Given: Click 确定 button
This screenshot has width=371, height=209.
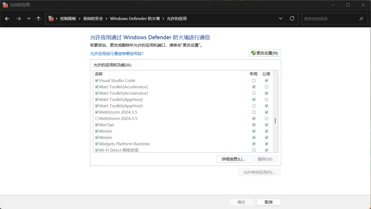Looking at the screenshot, I should (x=241, y=202).
